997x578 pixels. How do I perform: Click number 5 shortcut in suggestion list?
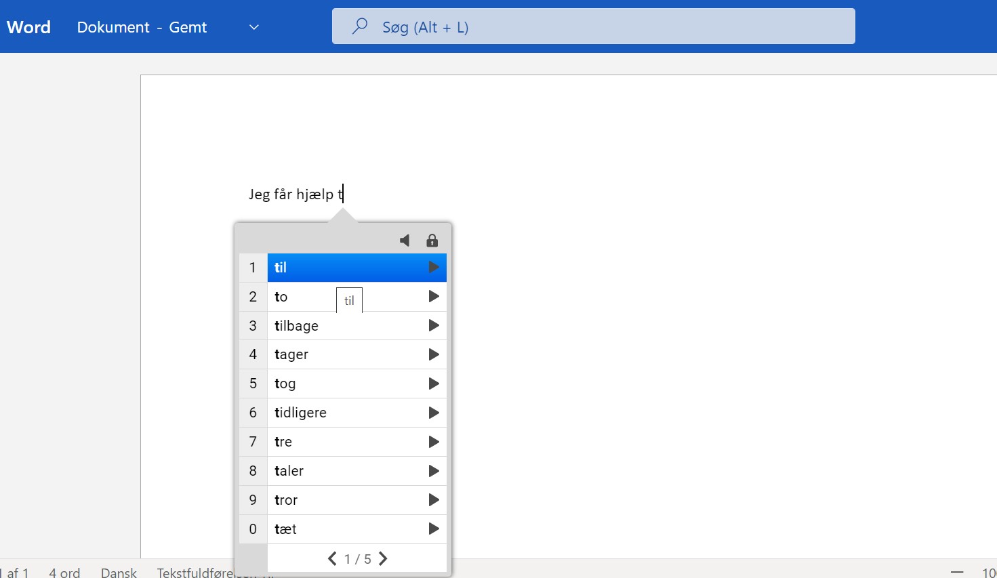tap(253, 384)
